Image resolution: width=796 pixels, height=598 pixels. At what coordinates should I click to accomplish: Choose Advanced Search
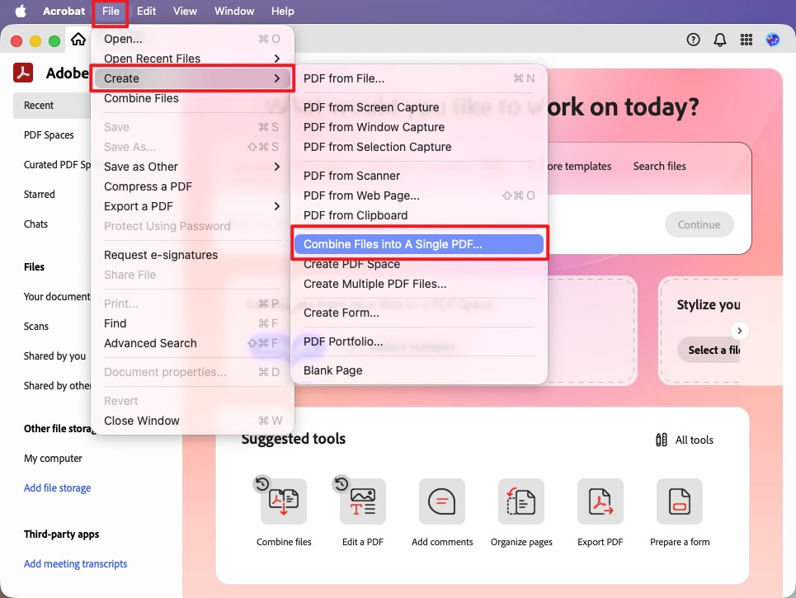pos(192,343)
